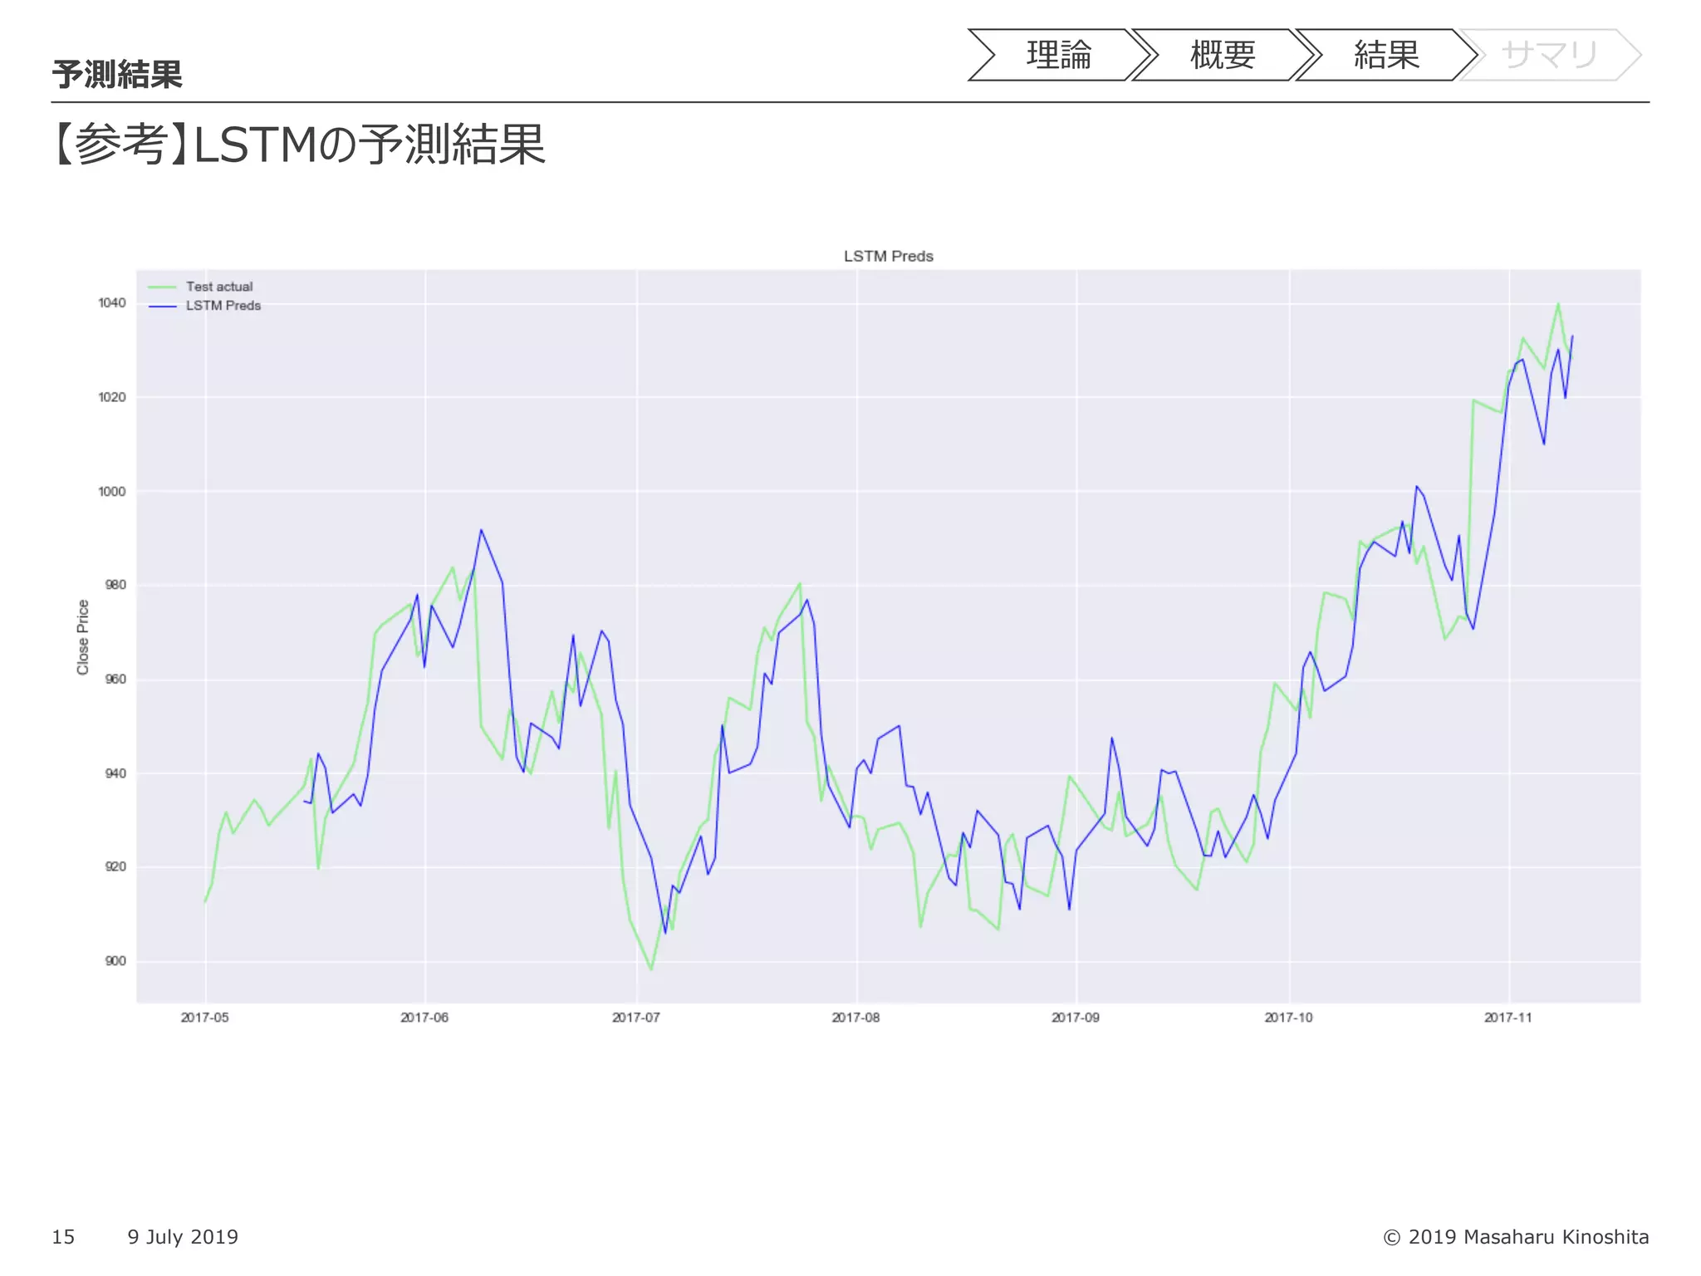Click the LSTM Preds legend entry
This screenshot has height=1276, width=1701.
pos(204,306)
